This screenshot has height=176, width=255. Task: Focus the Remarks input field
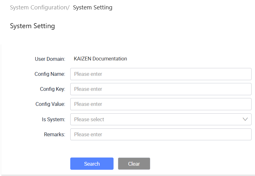[x=161, y=134]
